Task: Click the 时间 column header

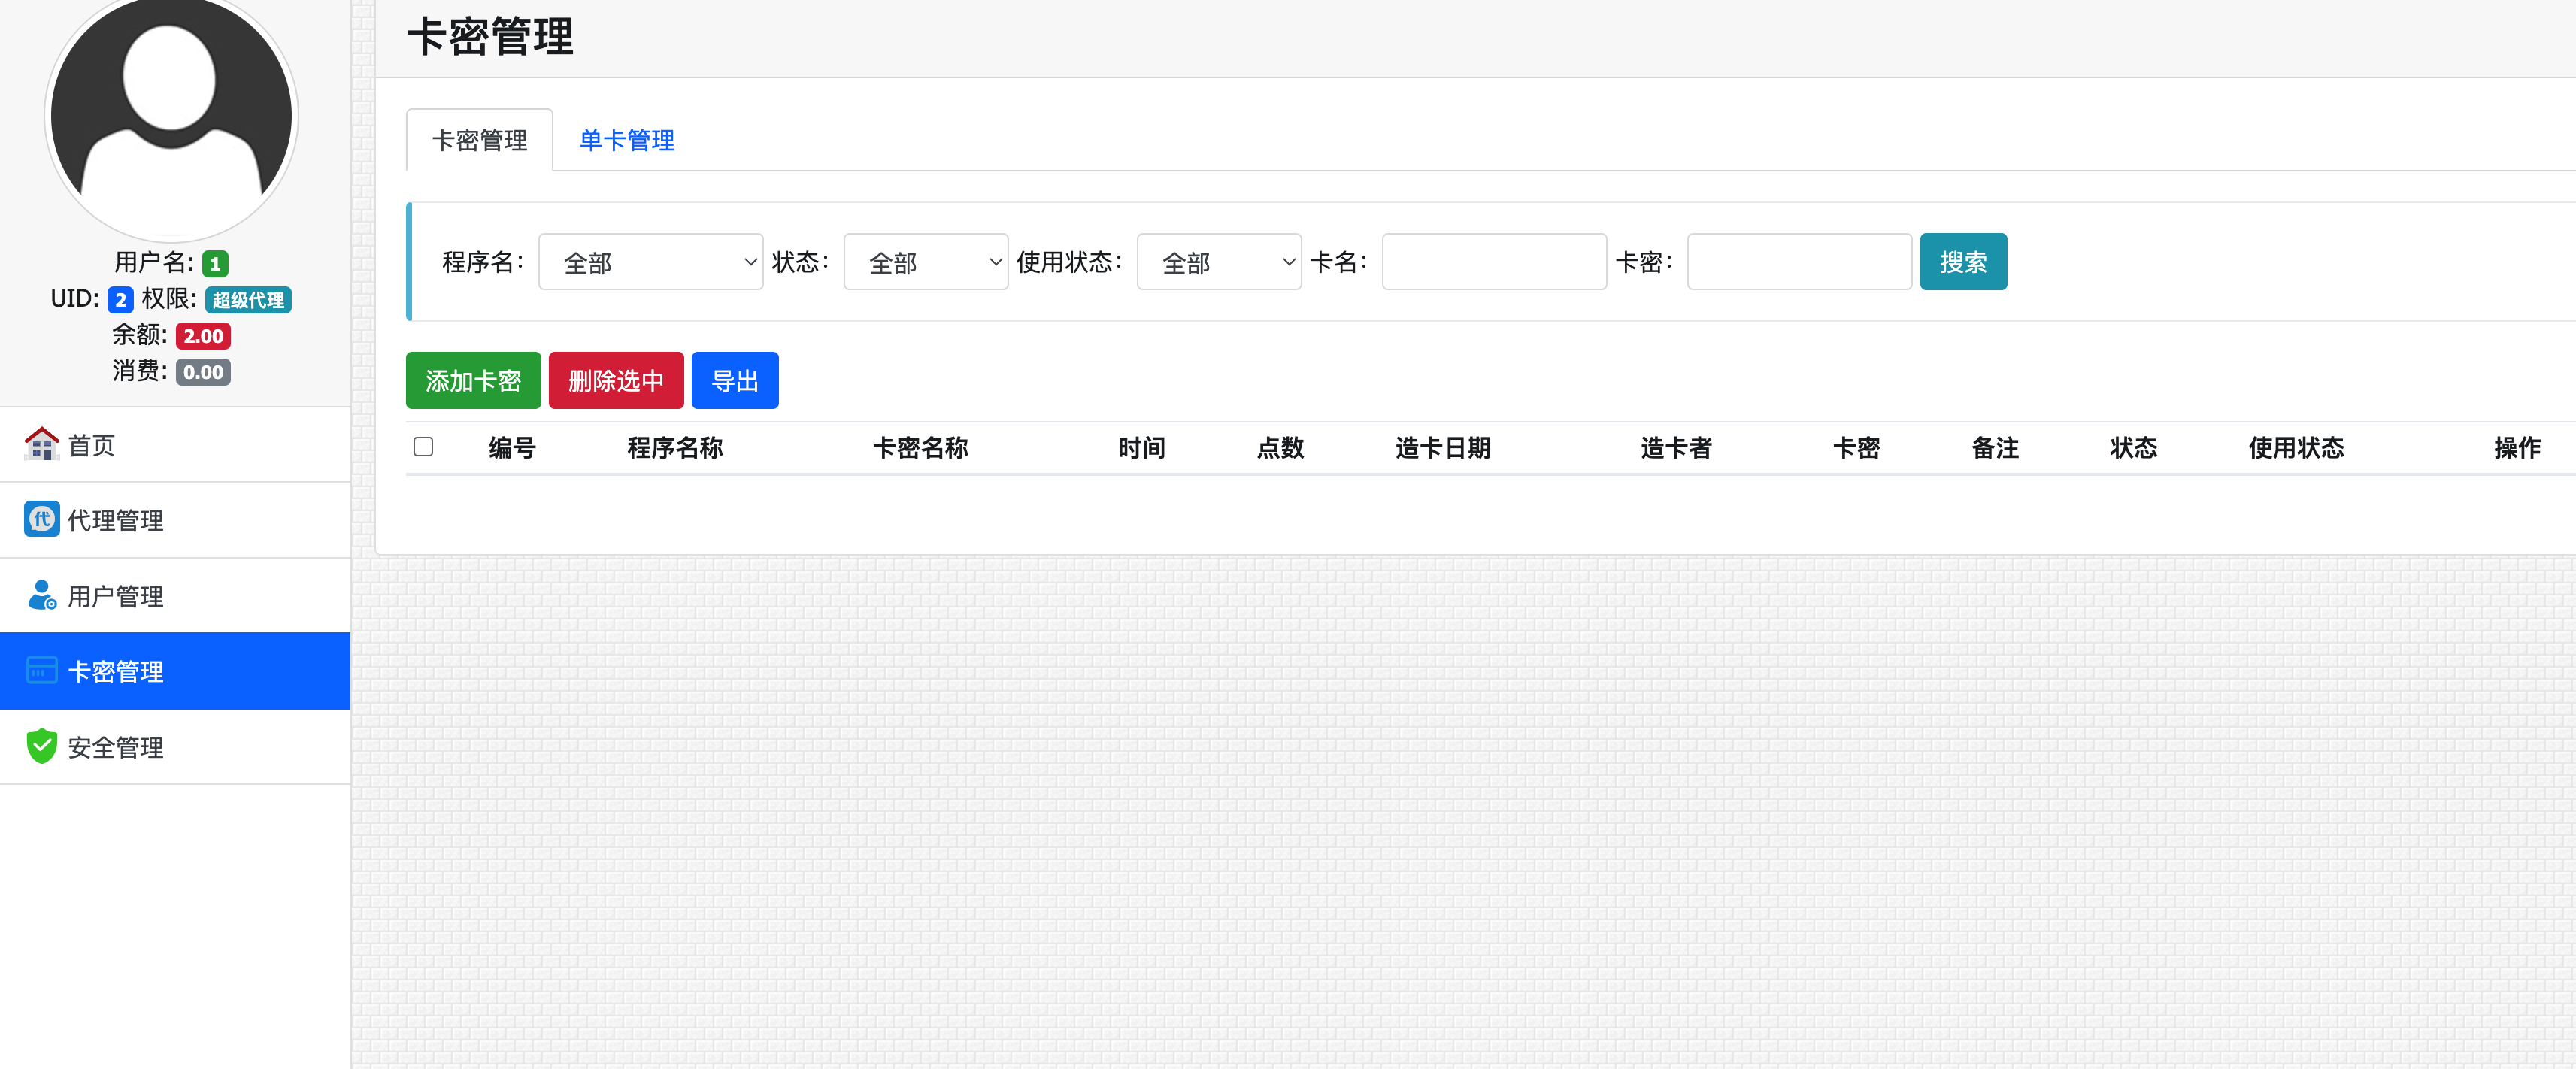Action: 1141,448
